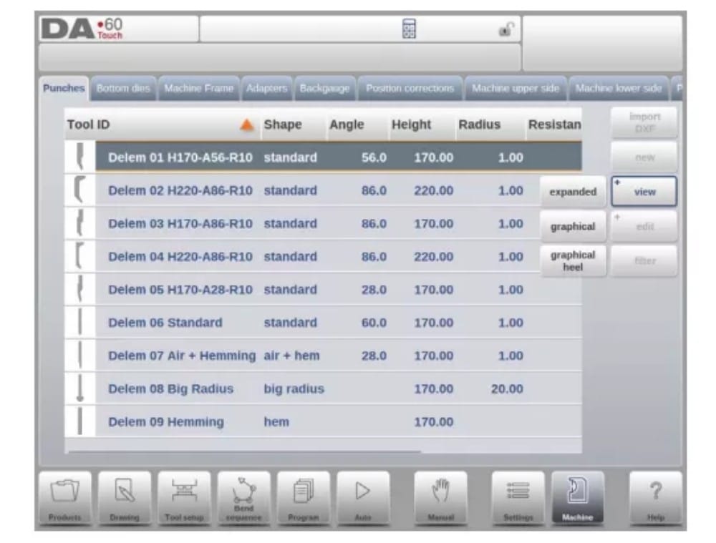Open the Machine lower side tab
The width and height of the screenshot is (716, 543).
(x=619, y=89)
